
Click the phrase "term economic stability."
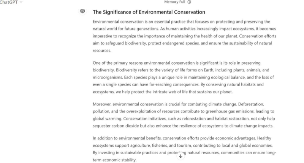pyautogui.click(x=114, y=160)
